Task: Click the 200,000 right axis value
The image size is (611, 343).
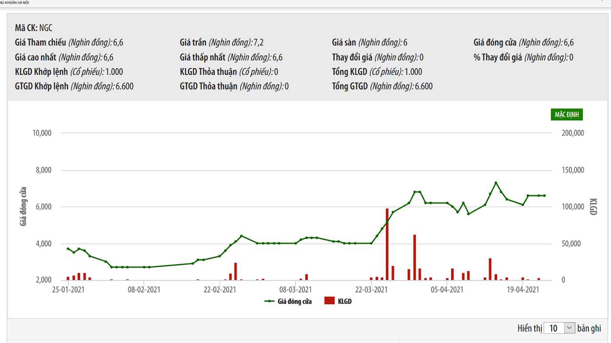Action: [572, 133]
